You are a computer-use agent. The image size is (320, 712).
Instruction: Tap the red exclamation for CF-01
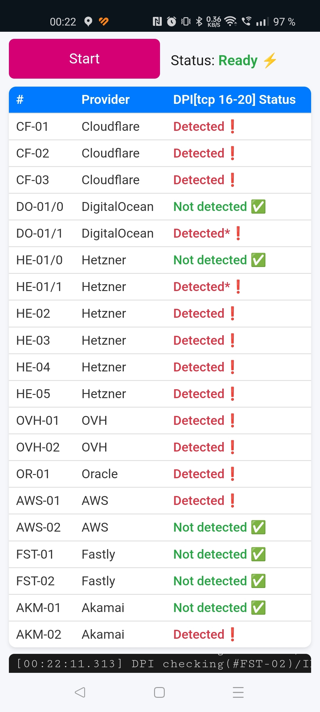pyautogui.click(x=233, y=127)
